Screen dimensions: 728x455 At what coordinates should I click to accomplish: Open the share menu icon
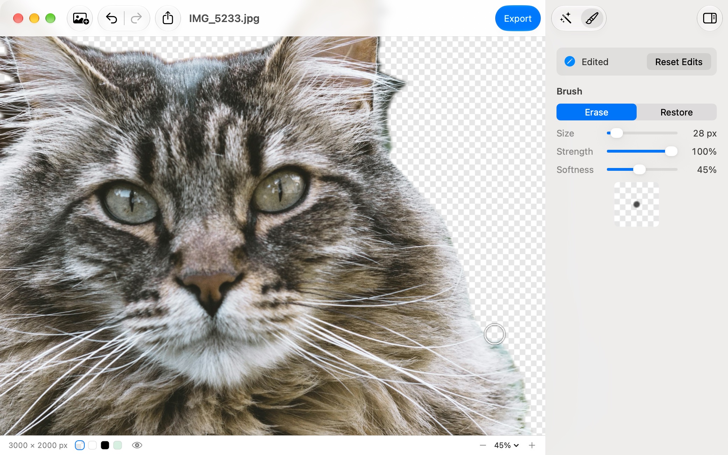coord(168,18)
